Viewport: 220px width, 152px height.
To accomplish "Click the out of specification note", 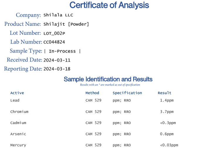I will (110, 85).
